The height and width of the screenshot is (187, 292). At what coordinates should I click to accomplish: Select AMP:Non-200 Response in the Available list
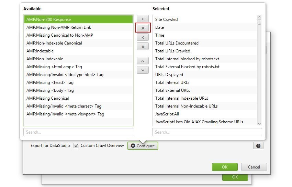point(78,20)
